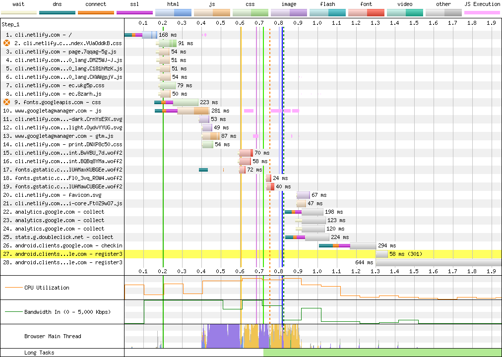Click the long gray bar of request 28
Screen dimensions: 502x357
point(439,262)
